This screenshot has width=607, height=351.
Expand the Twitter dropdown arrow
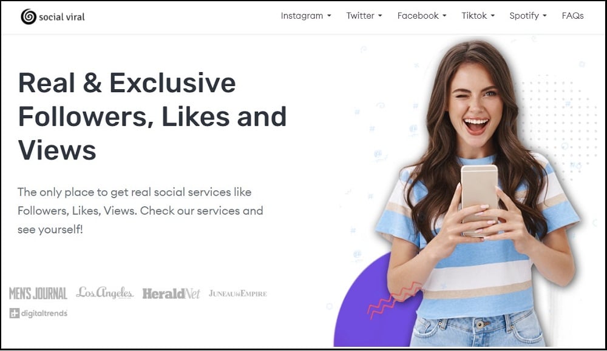[380, 16]
